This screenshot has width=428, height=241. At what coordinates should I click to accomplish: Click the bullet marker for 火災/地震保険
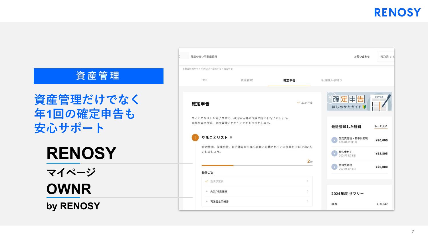tap(207, 191)
